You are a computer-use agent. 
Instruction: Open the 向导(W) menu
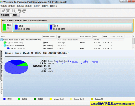[x=20, y=6]
